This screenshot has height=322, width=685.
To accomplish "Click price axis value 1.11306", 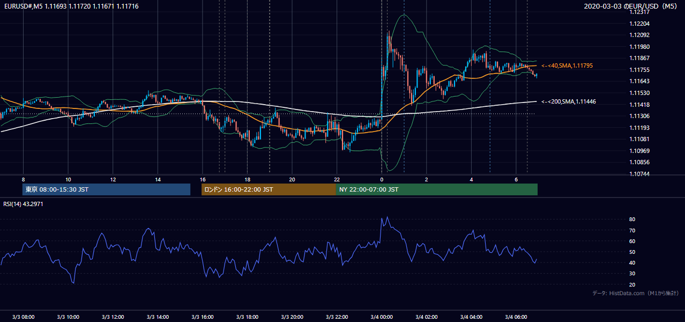I will [639, 116].
